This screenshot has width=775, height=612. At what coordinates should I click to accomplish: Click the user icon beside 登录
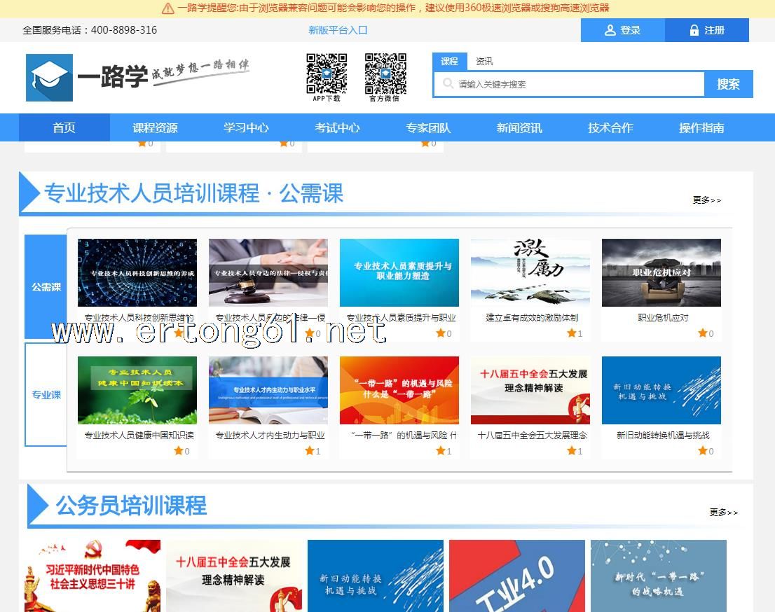tap(610, 30)
